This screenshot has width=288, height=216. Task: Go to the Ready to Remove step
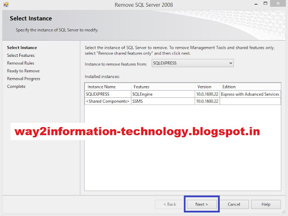pos(23,71)
